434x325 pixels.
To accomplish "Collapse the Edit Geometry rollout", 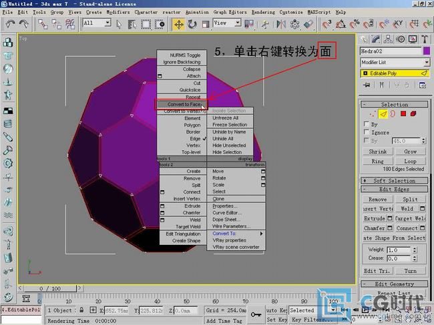I will coord(395,284).
